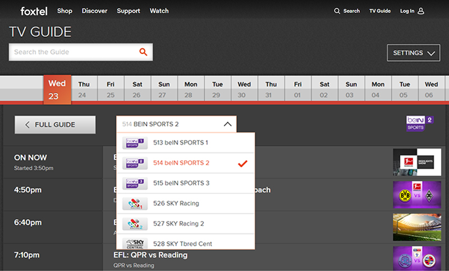Click the 4:50pm time slot
The width and height of the screenshot is (449, 271).
coord(28,190)
